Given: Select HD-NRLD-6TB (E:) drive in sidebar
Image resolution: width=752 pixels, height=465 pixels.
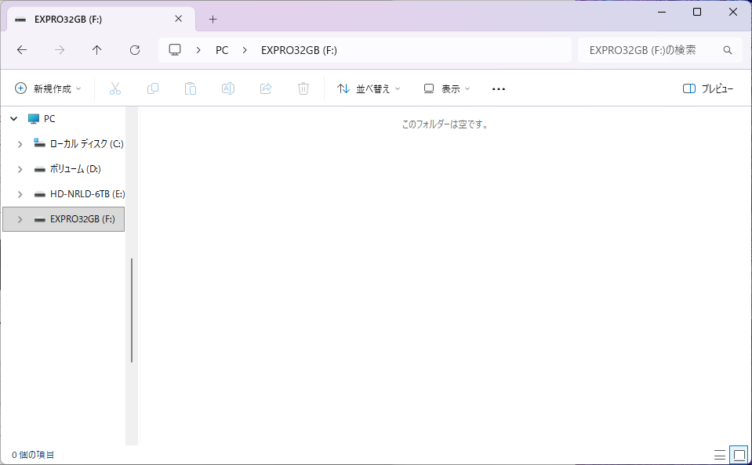Looking at the screenshot, I should click(87, 194).
